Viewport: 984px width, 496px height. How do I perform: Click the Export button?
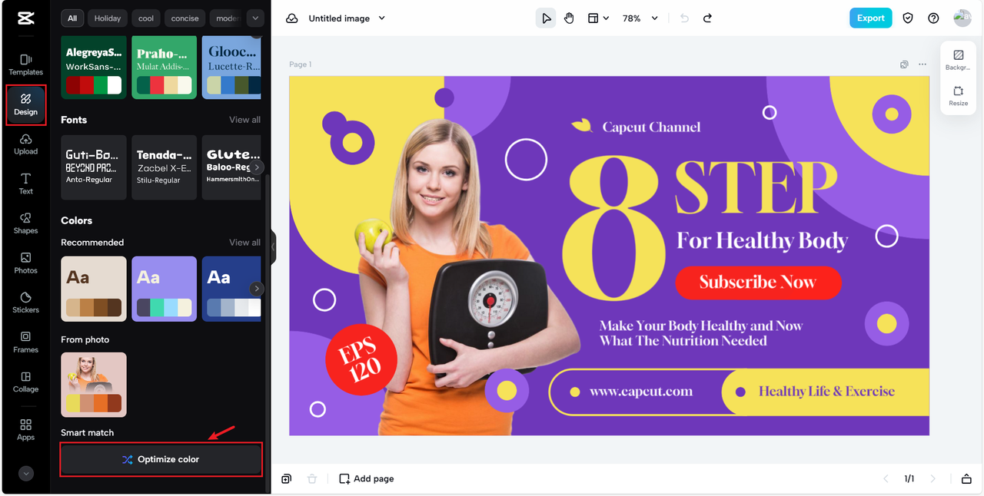[870, 18]
